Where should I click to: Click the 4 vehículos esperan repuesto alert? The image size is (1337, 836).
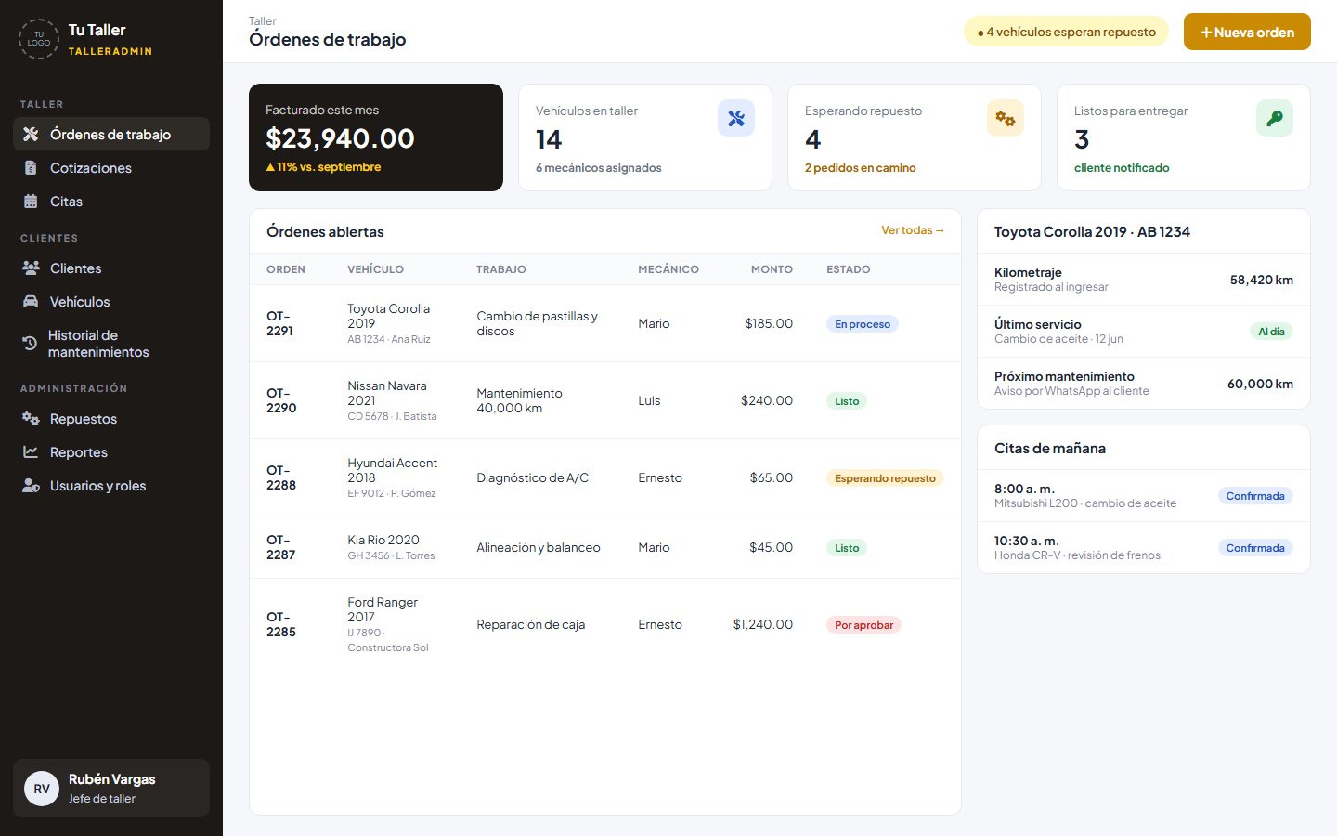tap(1066, 32)
